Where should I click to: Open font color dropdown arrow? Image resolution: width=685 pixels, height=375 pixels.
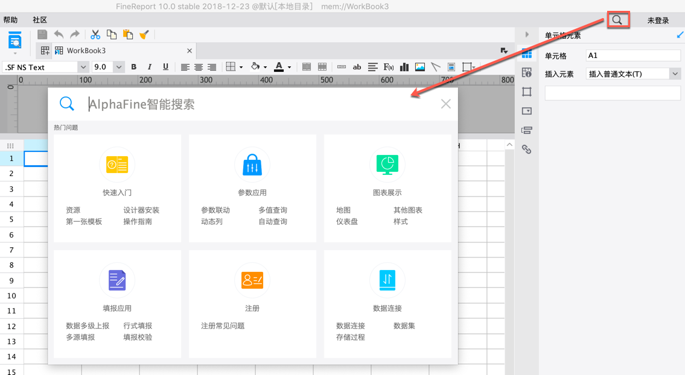pos(289,68)
